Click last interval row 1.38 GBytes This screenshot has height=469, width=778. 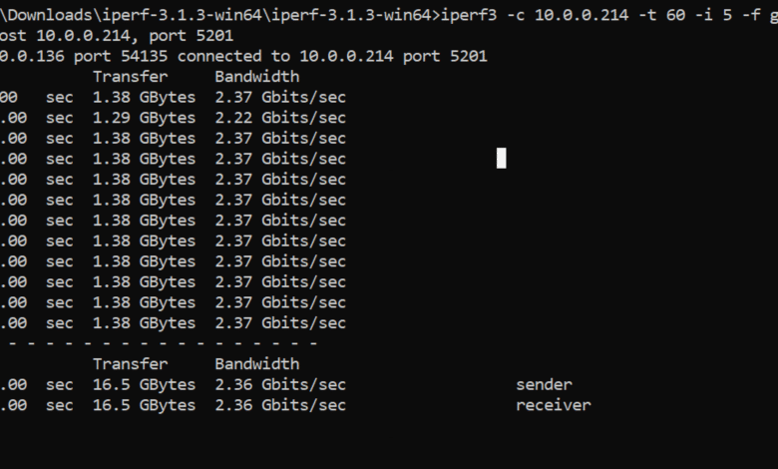[144, 323]
